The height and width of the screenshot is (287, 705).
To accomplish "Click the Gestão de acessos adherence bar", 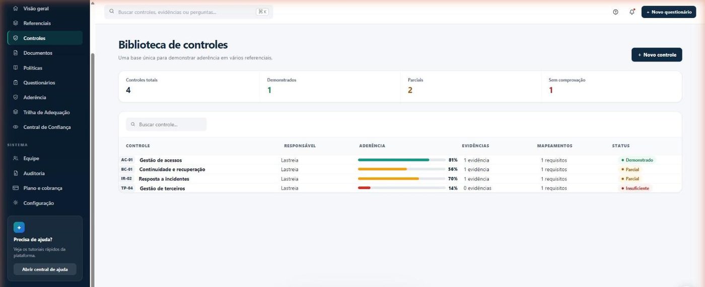I will pos(402,160).
